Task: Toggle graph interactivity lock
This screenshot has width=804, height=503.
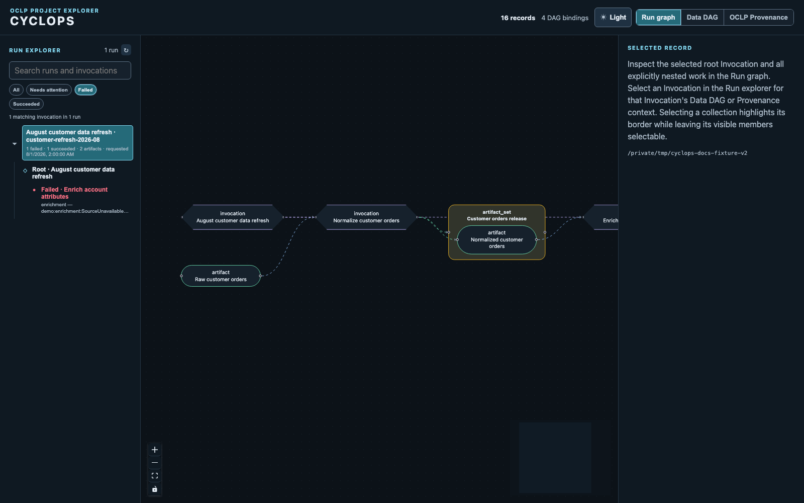Action: click(x=155, y=489)
